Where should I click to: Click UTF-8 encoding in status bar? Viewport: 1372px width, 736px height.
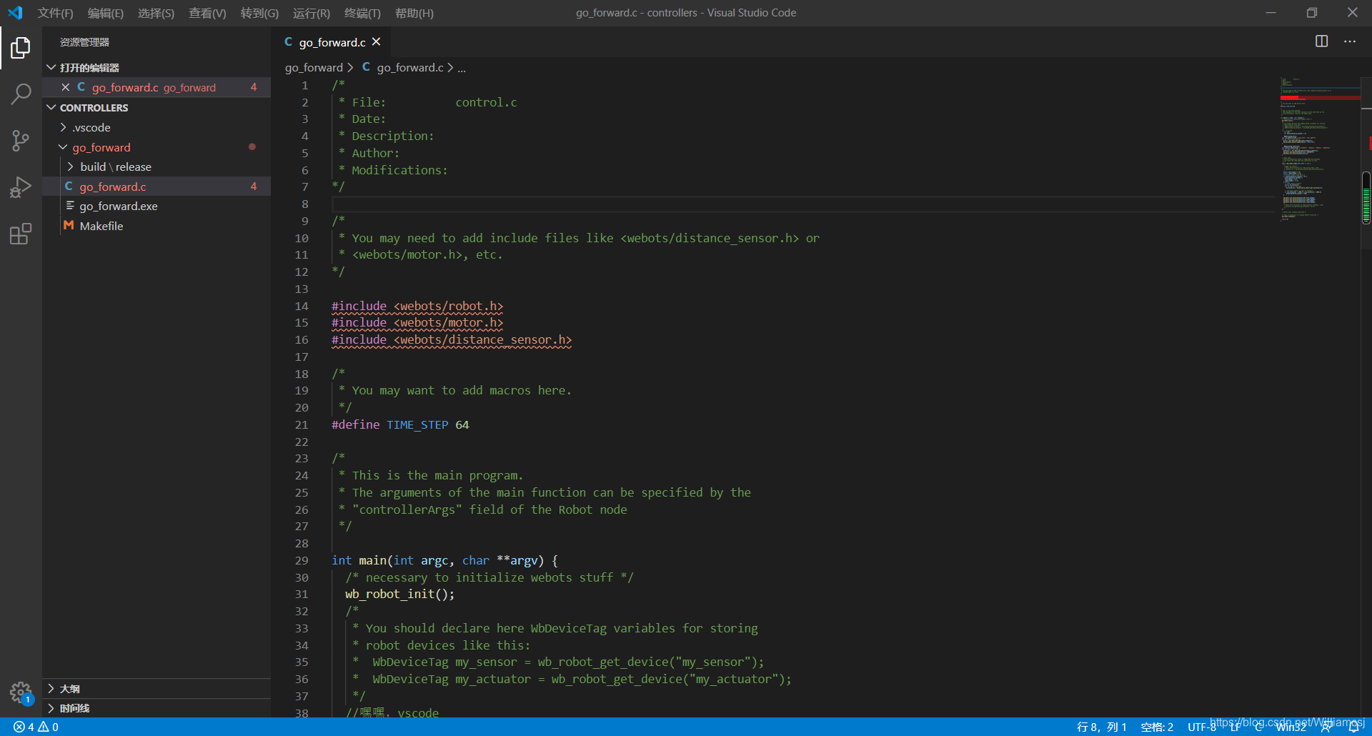pos(1202,726)
